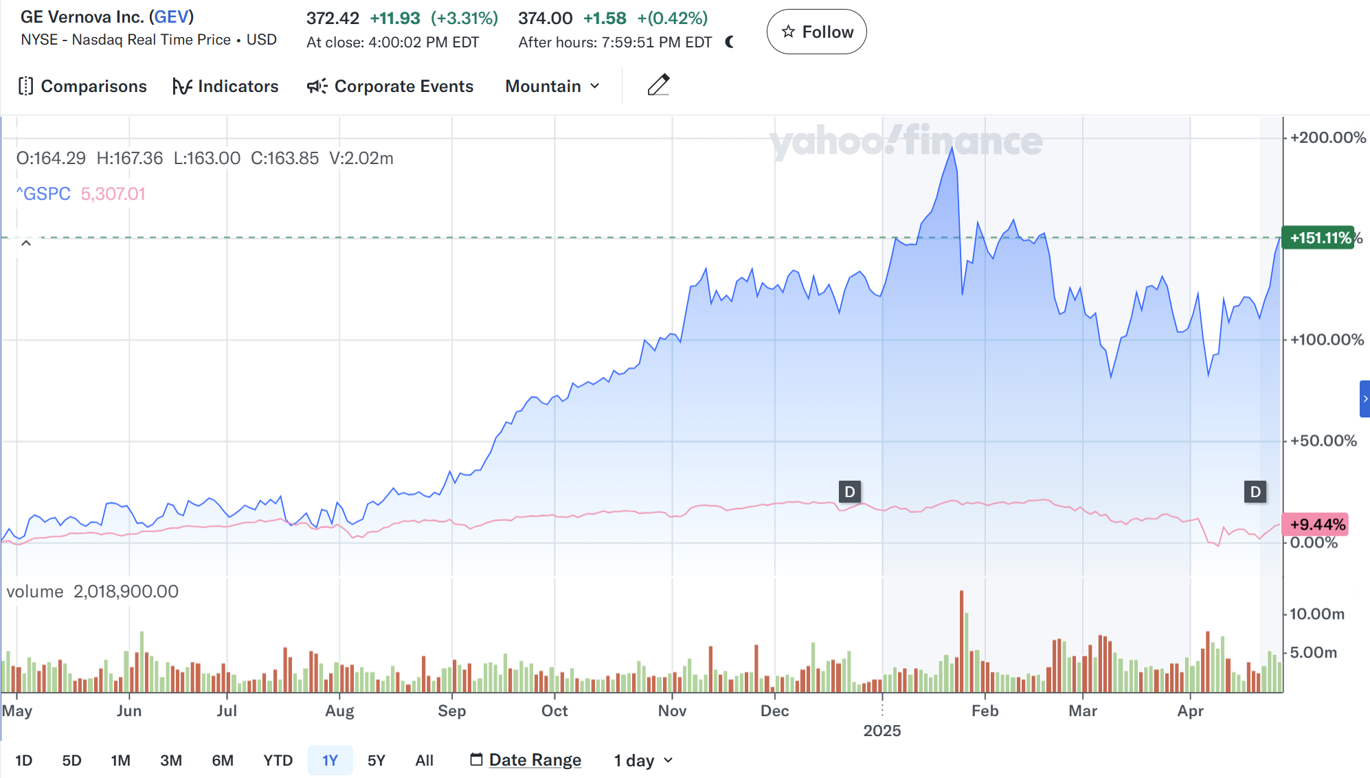Click the Comparisons icon
The height and width of the screenshot is (778, 1370).
[x=25, y=87]
